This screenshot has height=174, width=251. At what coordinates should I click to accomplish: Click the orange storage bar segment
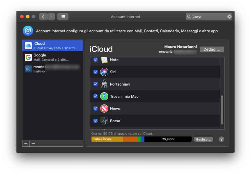pos(130,139)
